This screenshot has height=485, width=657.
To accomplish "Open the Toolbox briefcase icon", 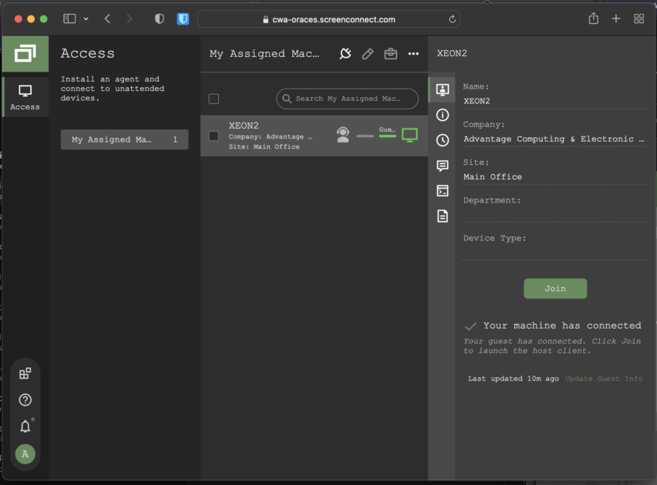I will click(x=390, y=54).
